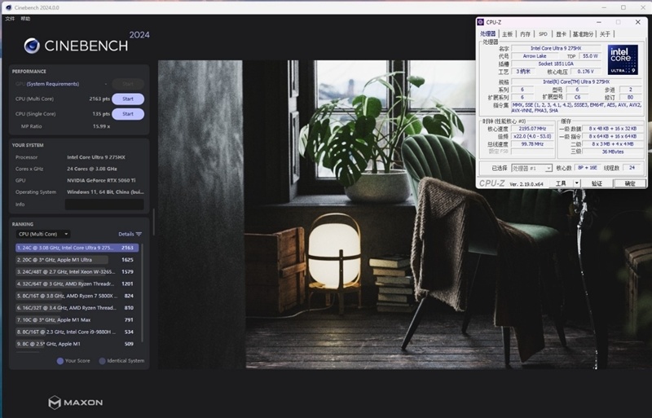Click the Identical System legend dot

click(x=103, y=361)
